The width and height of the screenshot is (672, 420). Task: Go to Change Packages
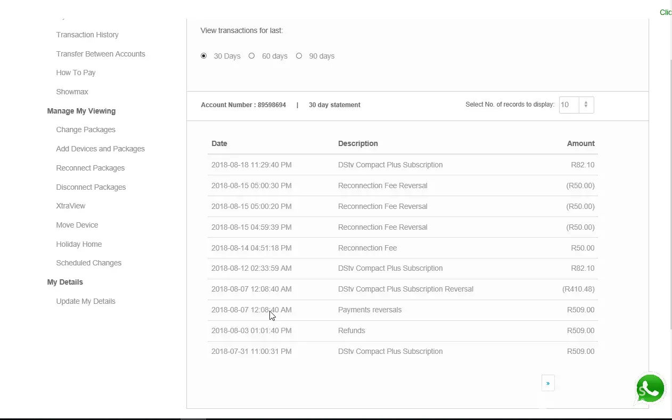(86, 130)
